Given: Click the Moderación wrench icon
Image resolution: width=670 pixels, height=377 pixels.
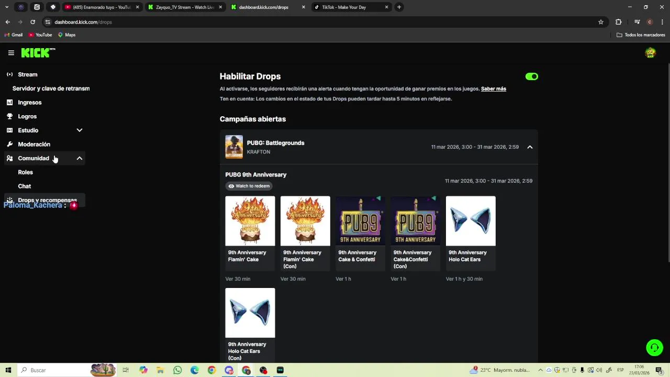Looking at the screenshot, I should tap(9, 144).
